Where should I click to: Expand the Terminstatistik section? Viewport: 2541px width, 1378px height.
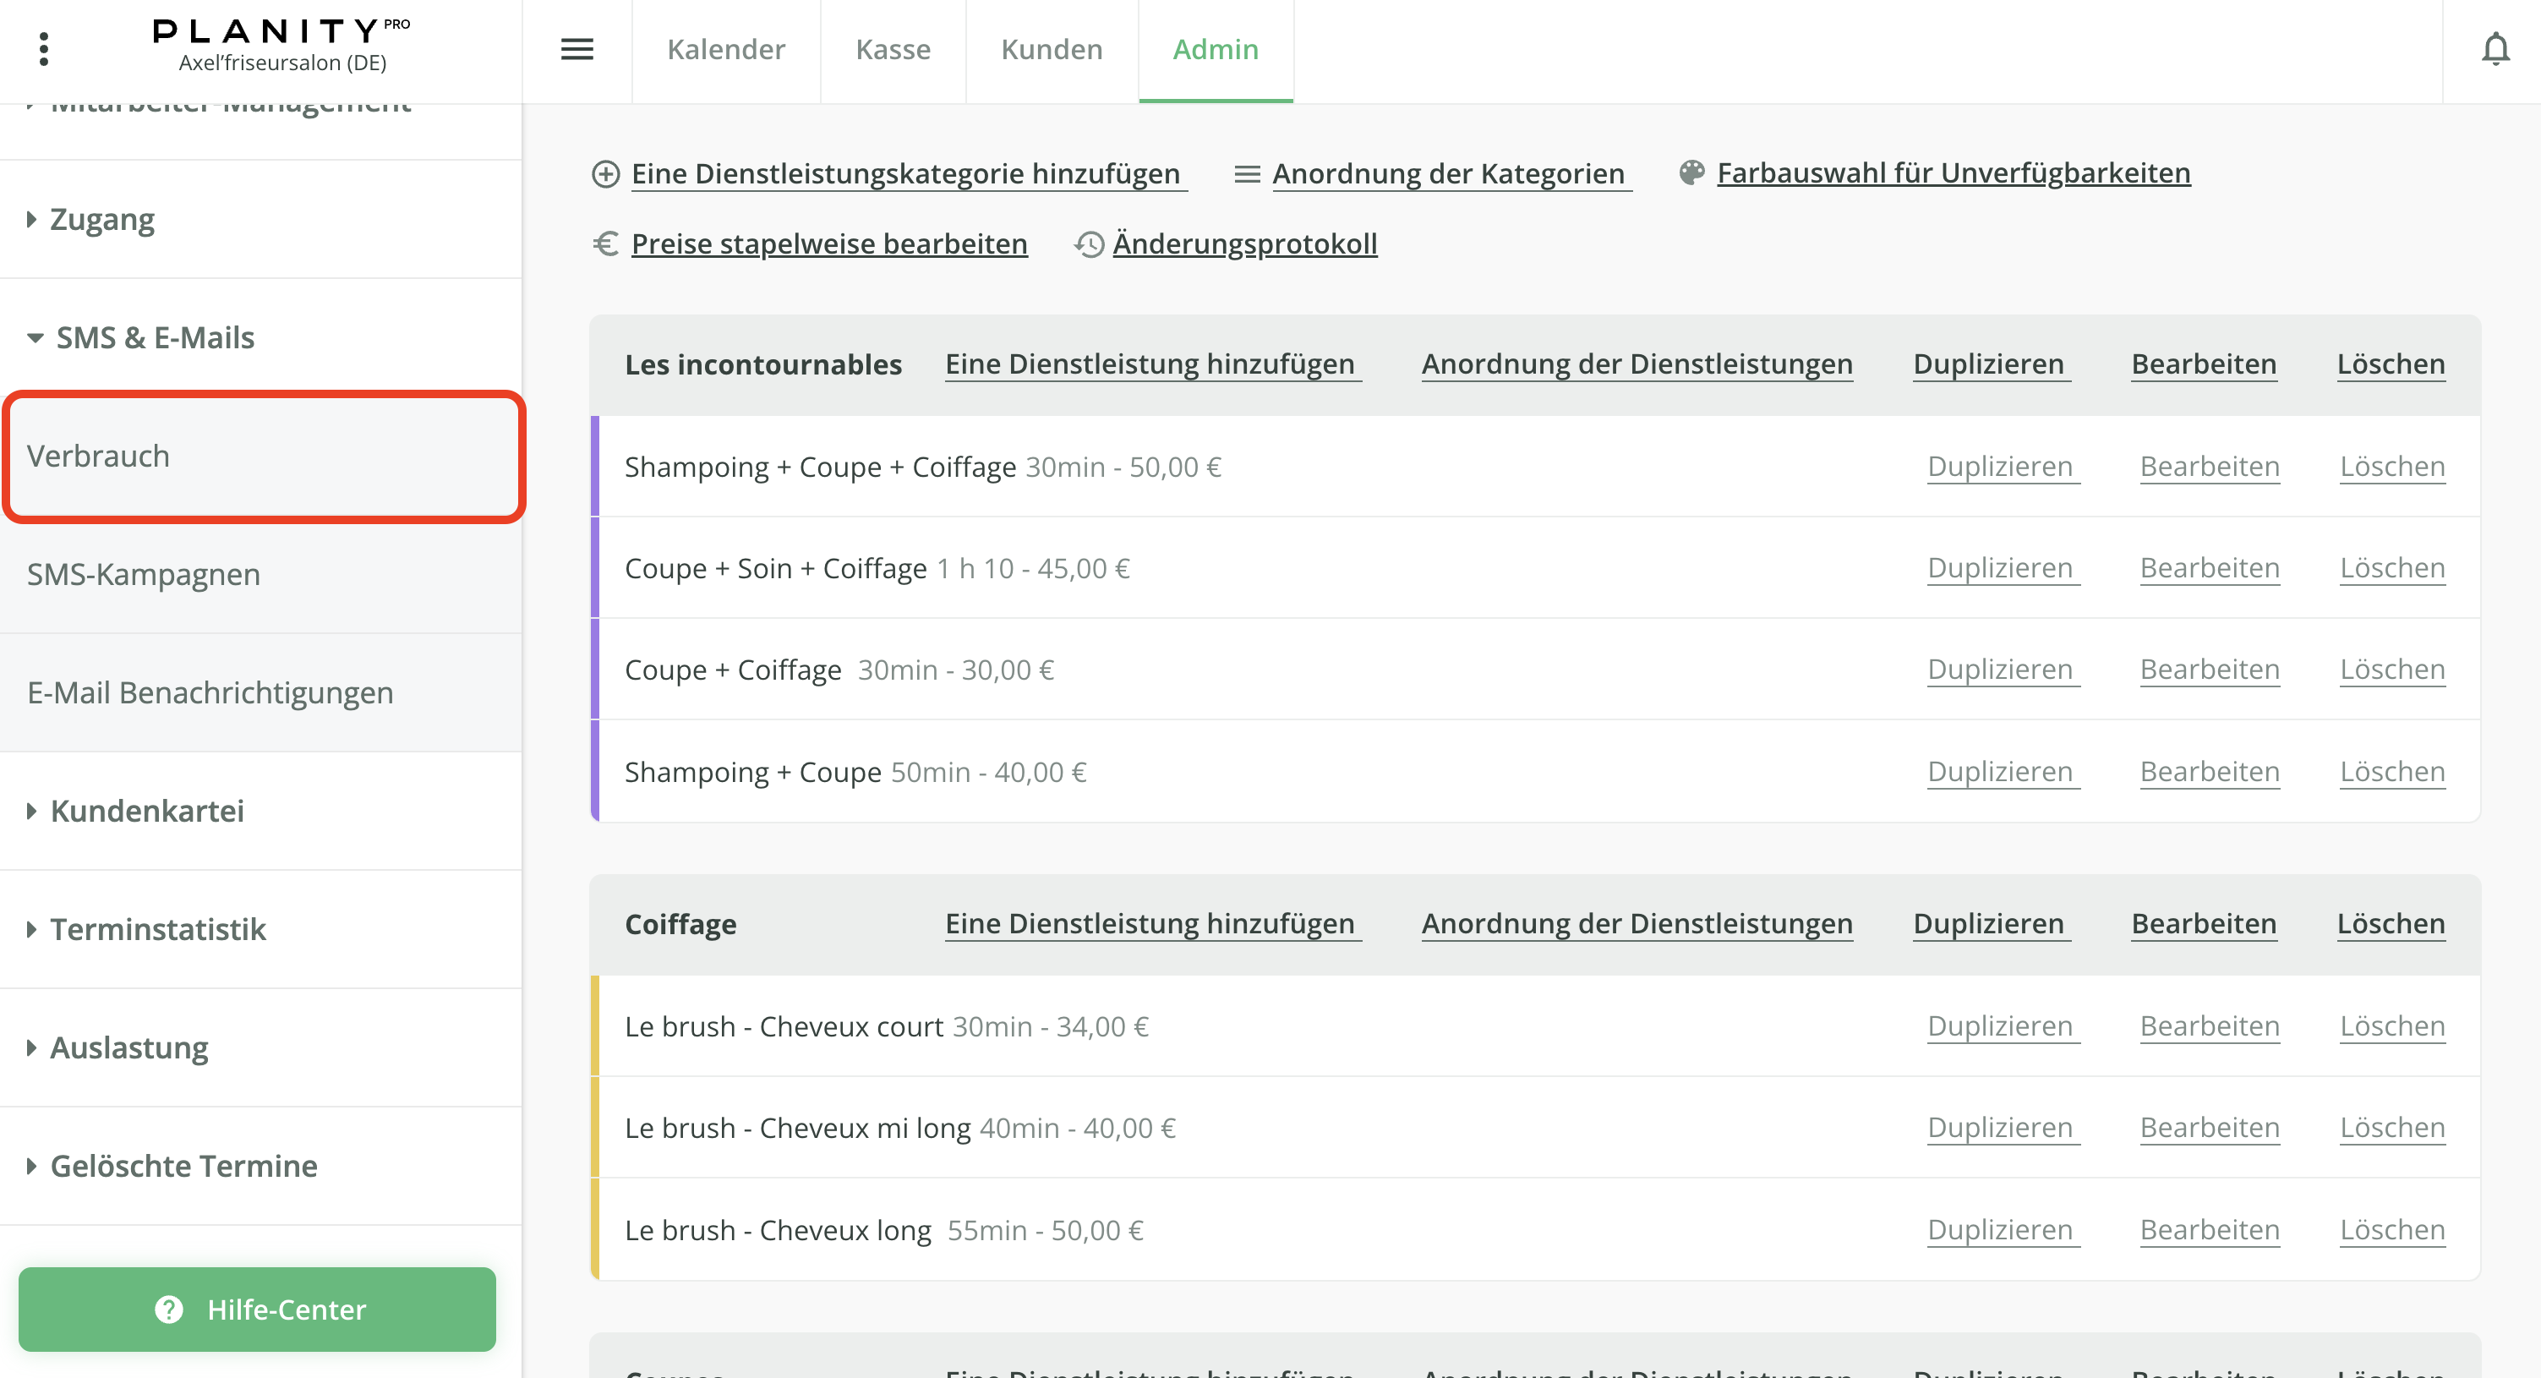click(x=158, y=928)
